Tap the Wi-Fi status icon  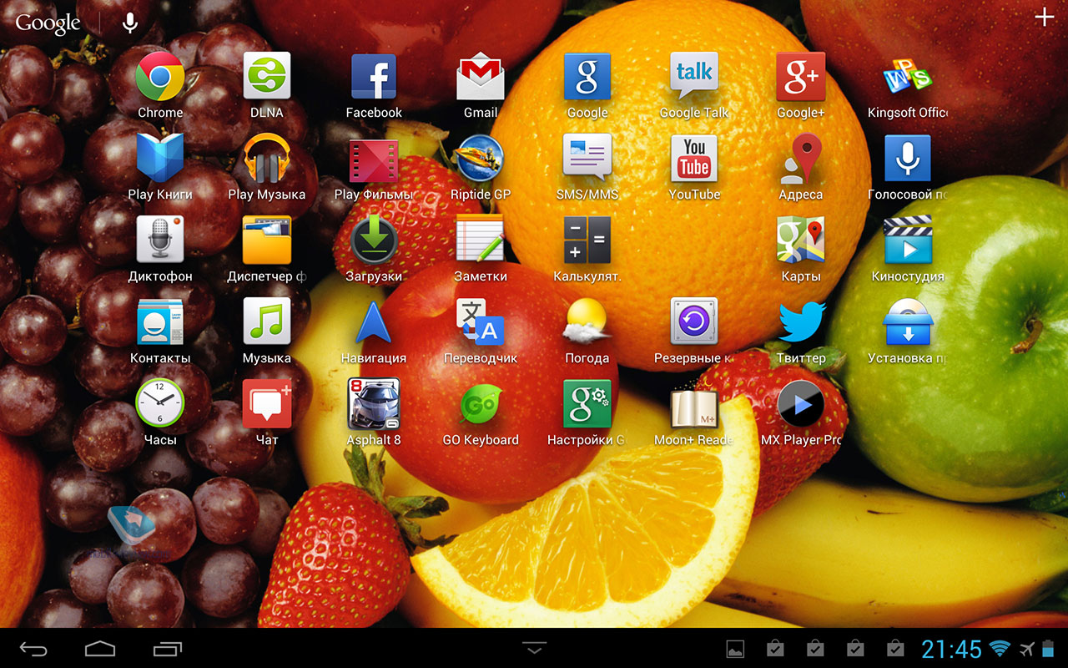tap(1000, 649)
